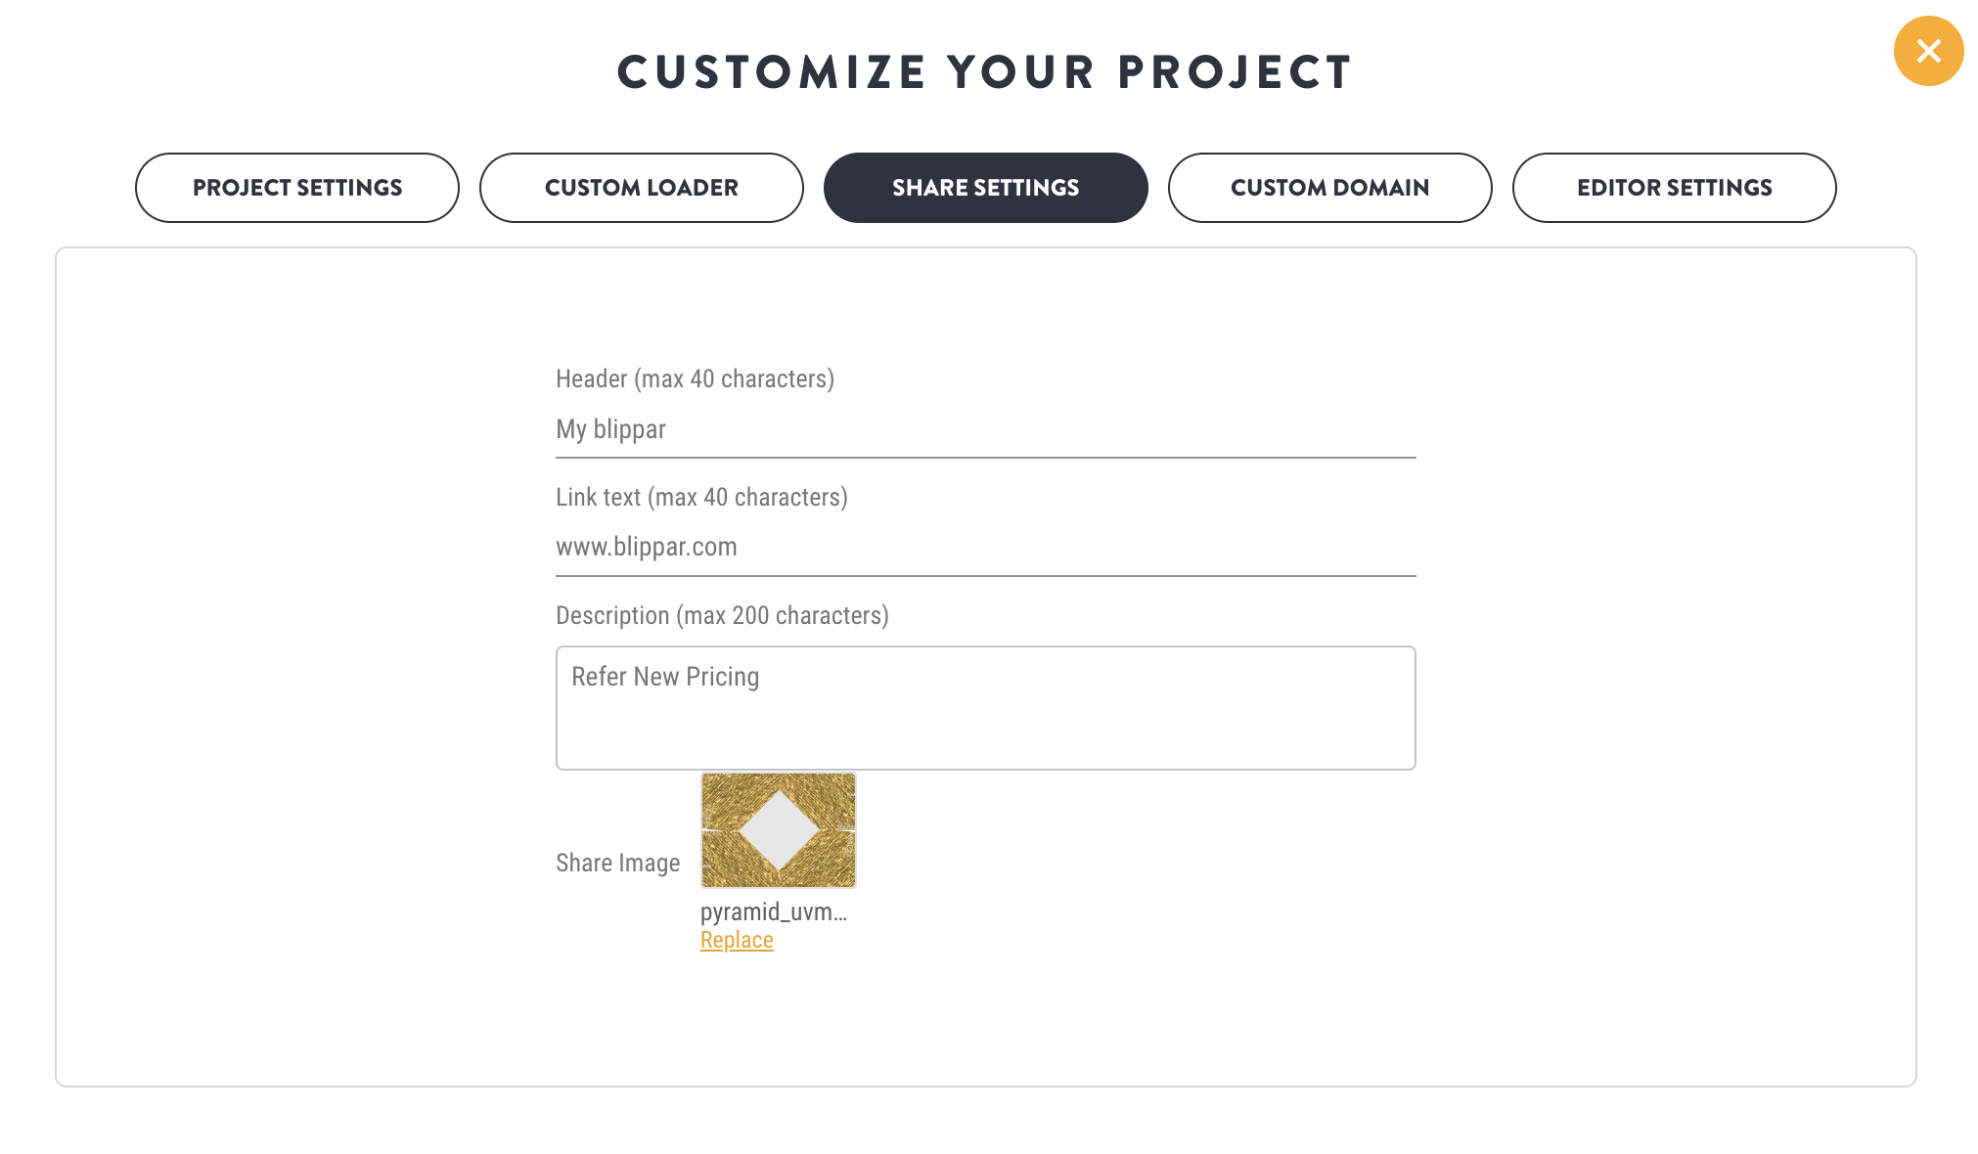Select the Share Settings tab
Screen dimensions: 1978x1154
(986, 188)
